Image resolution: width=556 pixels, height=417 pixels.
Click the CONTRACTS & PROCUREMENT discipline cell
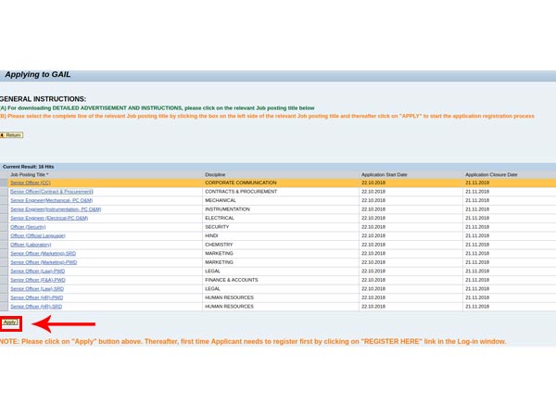click(241, 192)
